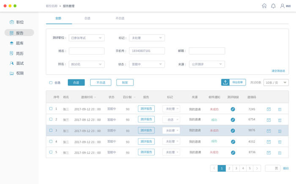Open the 排名 dropdown showing 前10名
The width and height of the screenshot is (296, 184).
pos(87,64)
